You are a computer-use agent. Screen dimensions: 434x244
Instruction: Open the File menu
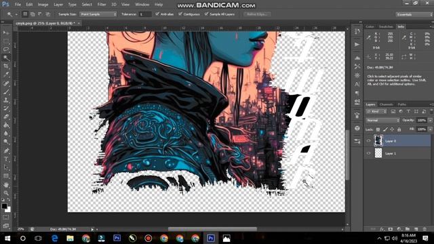(18, 5)
